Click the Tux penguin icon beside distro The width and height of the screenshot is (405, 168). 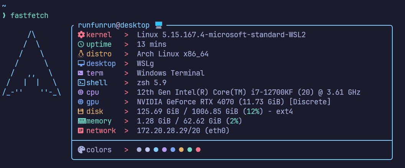point(81,54)
